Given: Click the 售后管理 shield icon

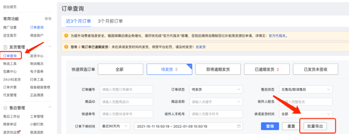Looking at the screenshot, I should 5,108.
